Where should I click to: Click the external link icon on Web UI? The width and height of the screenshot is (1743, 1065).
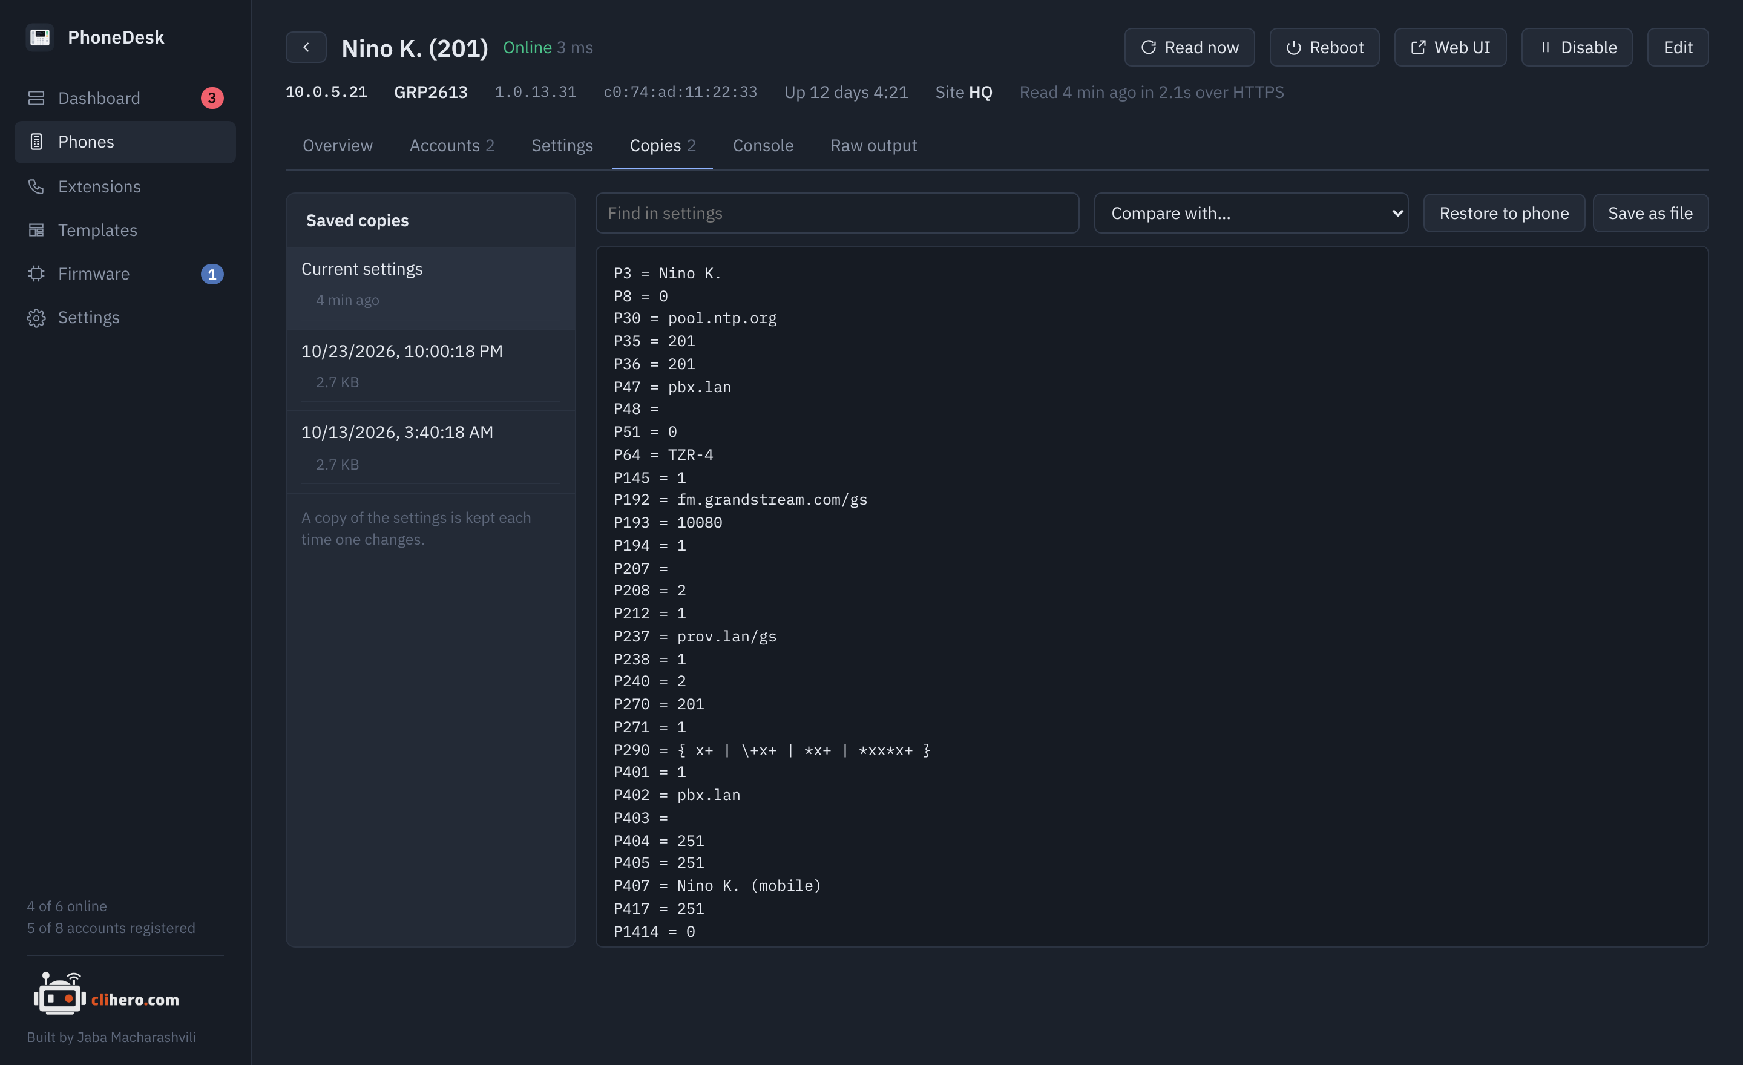tap(1417, 47)
